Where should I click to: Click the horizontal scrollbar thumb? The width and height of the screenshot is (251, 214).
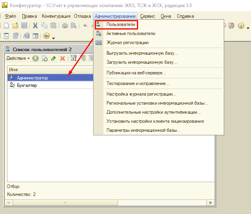point(65,203)
